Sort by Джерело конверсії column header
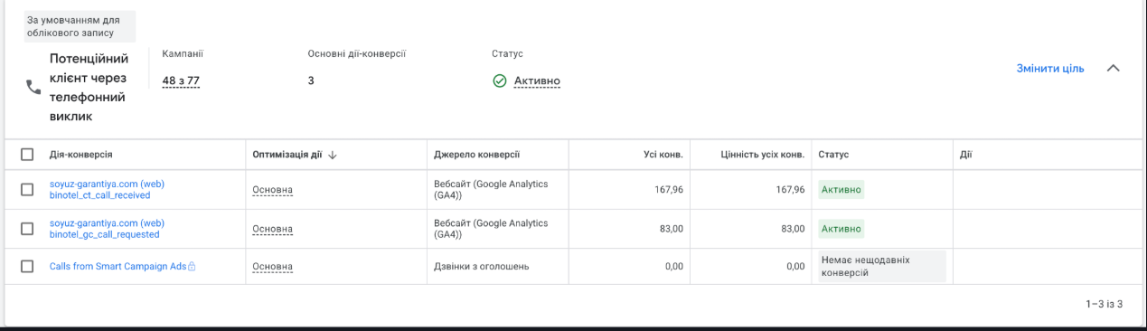This screenshot has height=331, width=1147. pos(477,155)
